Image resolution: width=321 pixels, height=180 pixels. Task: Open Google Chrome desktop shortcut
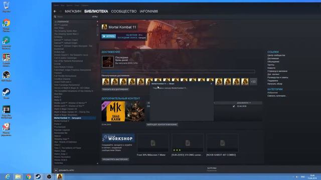click(7, 25)
